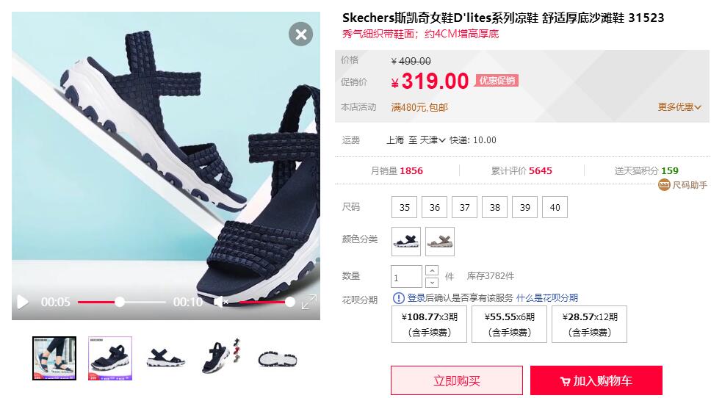Viewport: 711px width, 398px height.
Task: Increase quantity with up arrow
Action: tap(432, 271)
